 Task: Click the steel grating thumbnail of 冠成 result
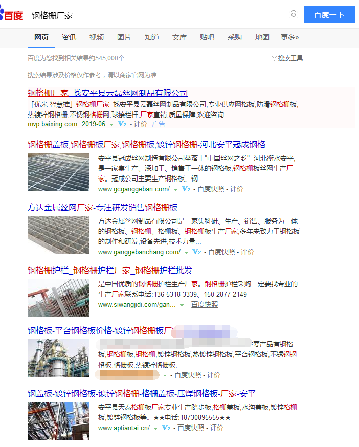point(58,172)
